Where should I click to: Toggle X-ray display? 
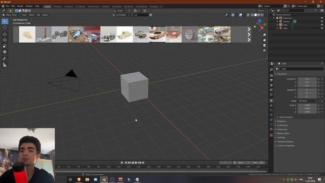tap(248, 15)
